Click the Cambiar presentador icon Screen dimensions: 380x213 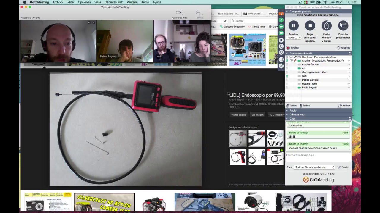[343, 26]
